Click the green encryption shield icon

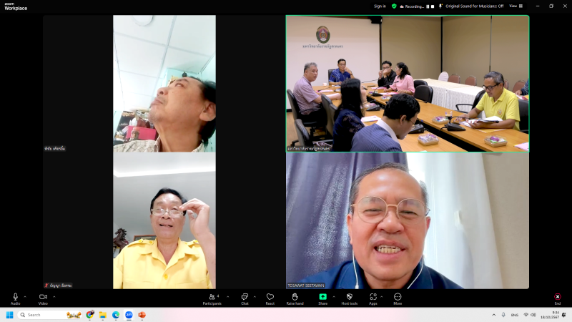click(394, 6)
